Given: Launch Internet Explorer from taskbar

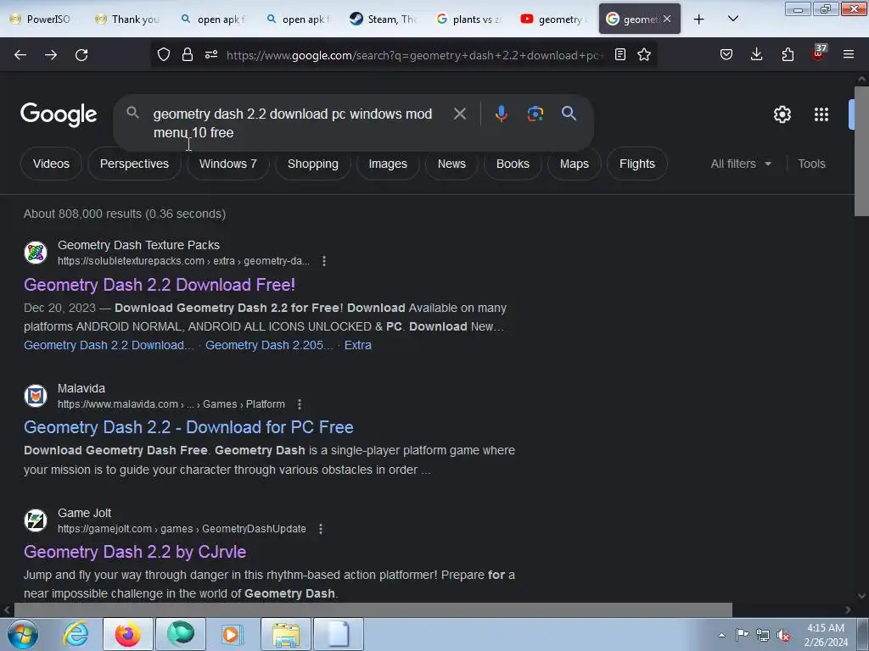Looking at the screenshot, I should 76,634.
